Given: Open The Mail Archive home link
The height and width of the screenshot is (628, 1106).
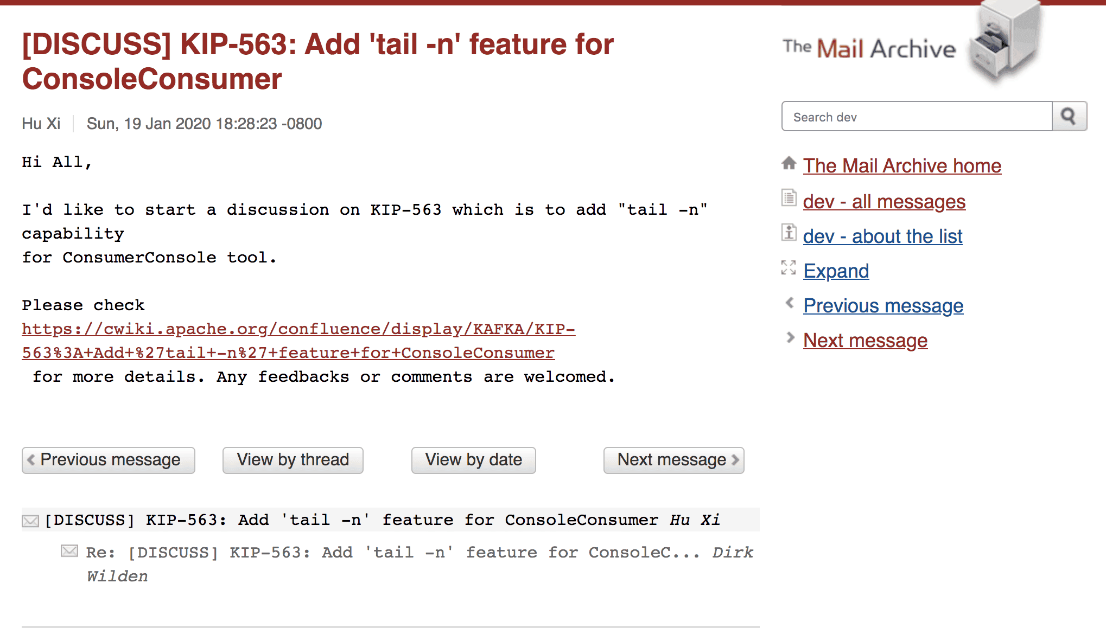Looking at the screenshot, I should (x=902, y=166).
